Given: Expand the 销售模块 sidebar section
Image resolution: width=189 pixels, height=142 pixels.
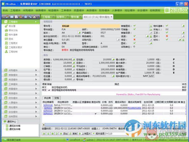Looking at the screenshot, I should click(21, 75).
